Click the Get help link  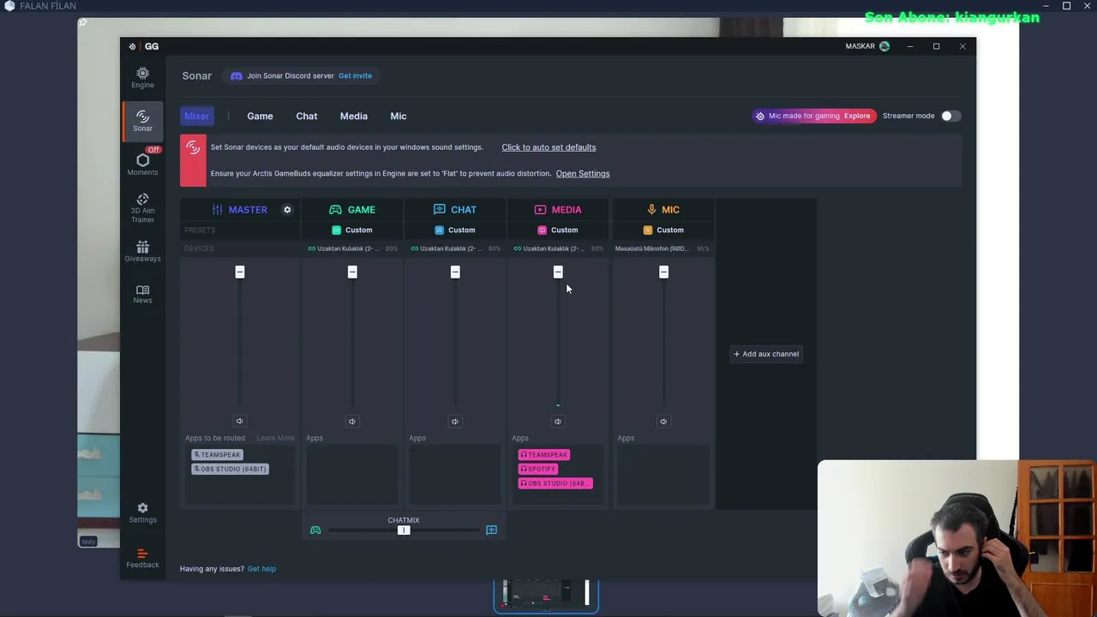(261, 569)
